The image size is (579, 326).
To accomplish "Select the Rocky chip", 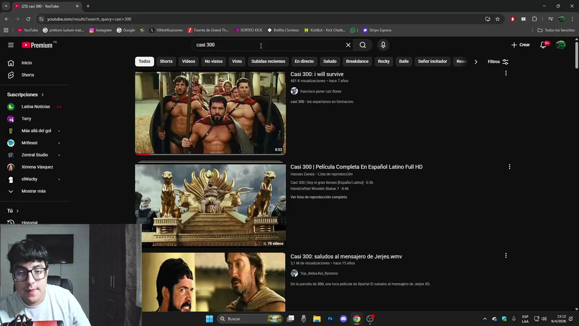I will click(x=384, y=62).
